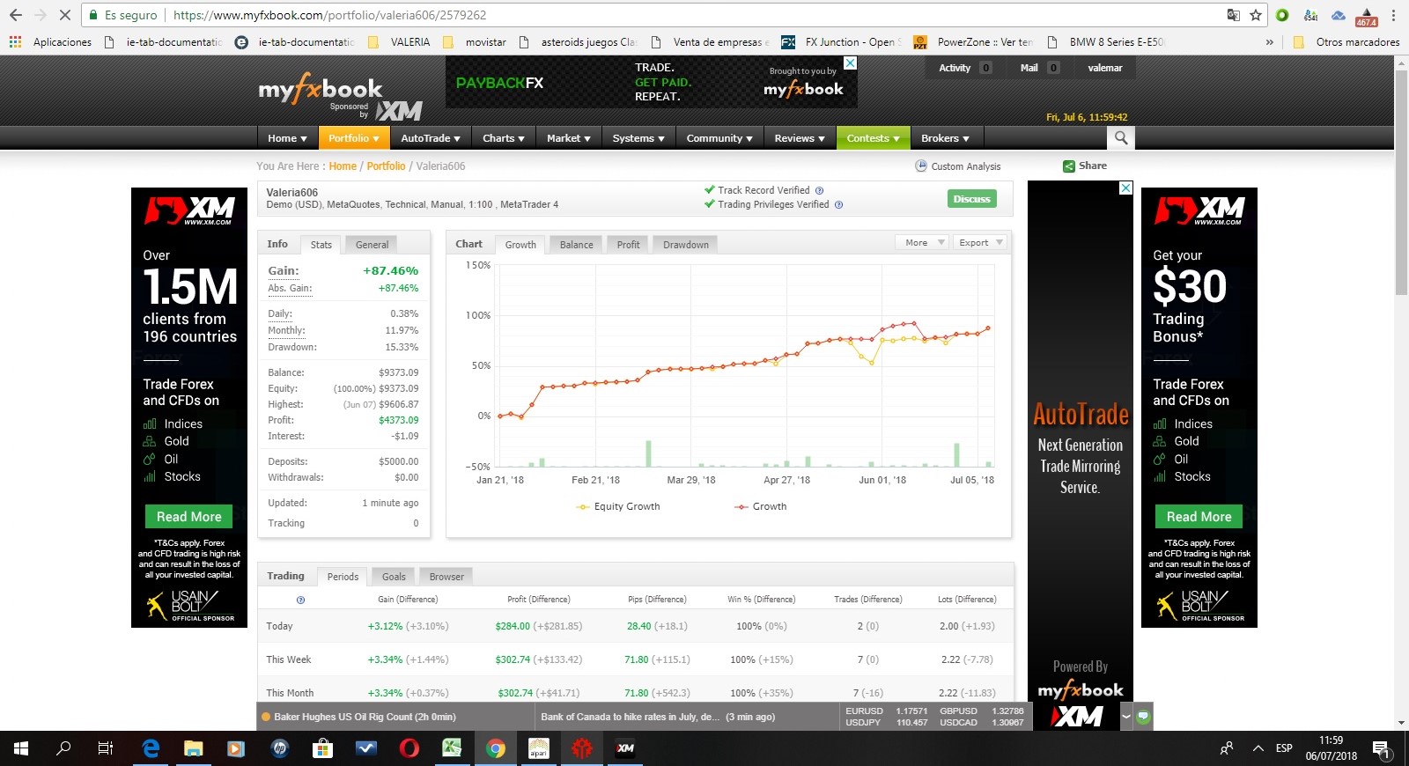Screen dimensions: 1409x766
Task: Click the Portfolio breadcrumb link
Action: coord(386,166)
